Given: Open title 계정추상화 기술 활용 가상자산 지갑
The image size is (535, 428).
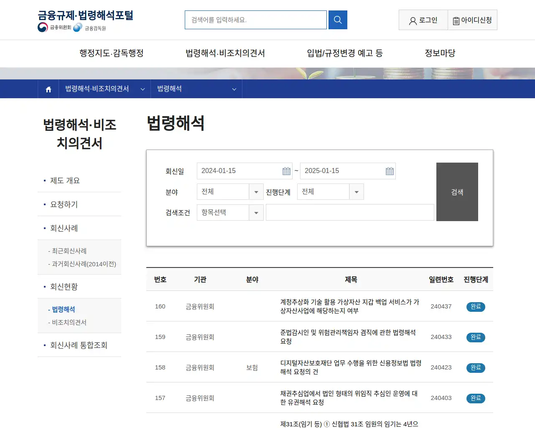Looking at the screenshot, I should 350,306.
